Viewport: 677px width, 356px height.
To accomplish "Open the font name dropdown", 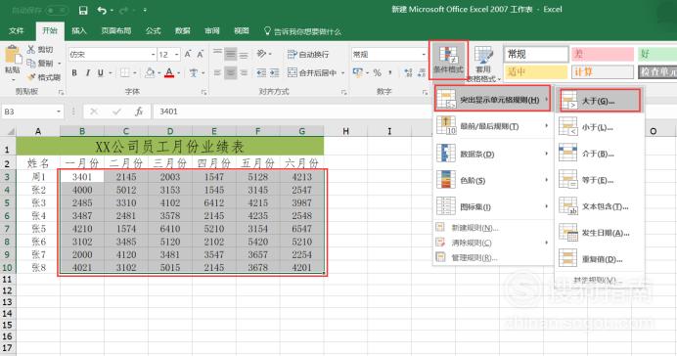I will point(154,55).
